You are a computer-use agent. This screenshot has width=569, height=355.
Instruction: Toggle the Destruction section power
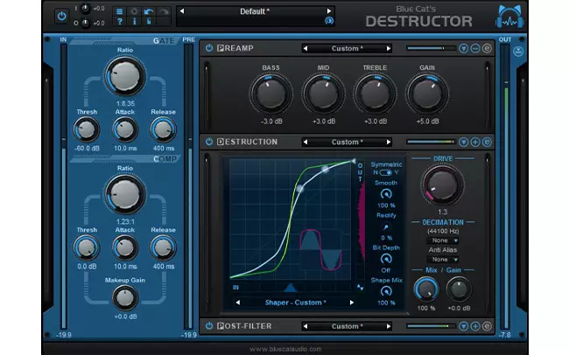pyautogui.click(x=209, y=142)
